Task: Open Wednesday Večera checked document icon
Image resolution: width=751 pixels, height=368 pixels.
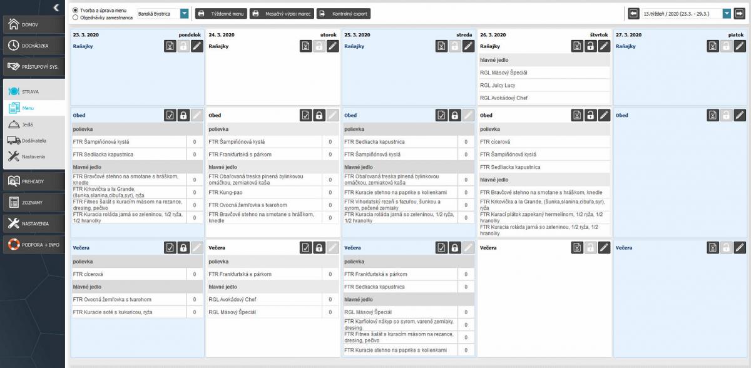Action: tap(442, 248)
